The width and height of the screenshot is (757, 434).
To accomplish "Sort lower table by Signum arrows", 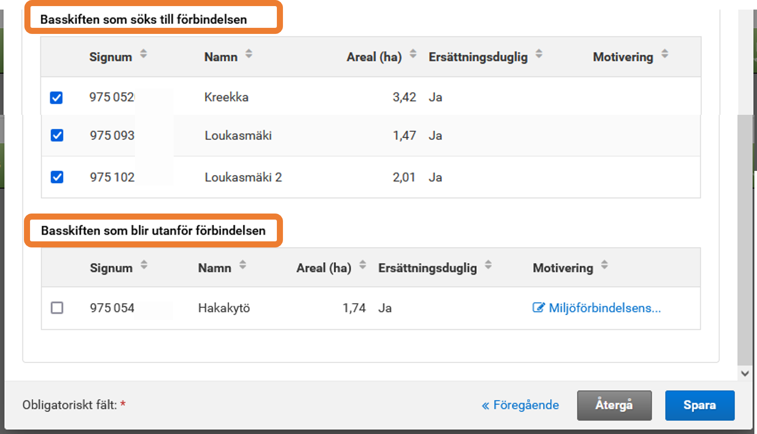I will [144, 265].
